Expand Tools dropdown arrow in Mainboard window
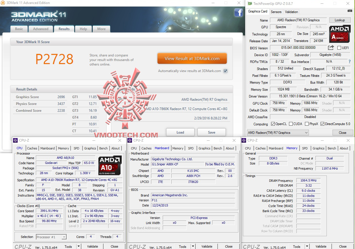Image resolution: width=355 pixels, height=249 pixels. tap(193, 246)
